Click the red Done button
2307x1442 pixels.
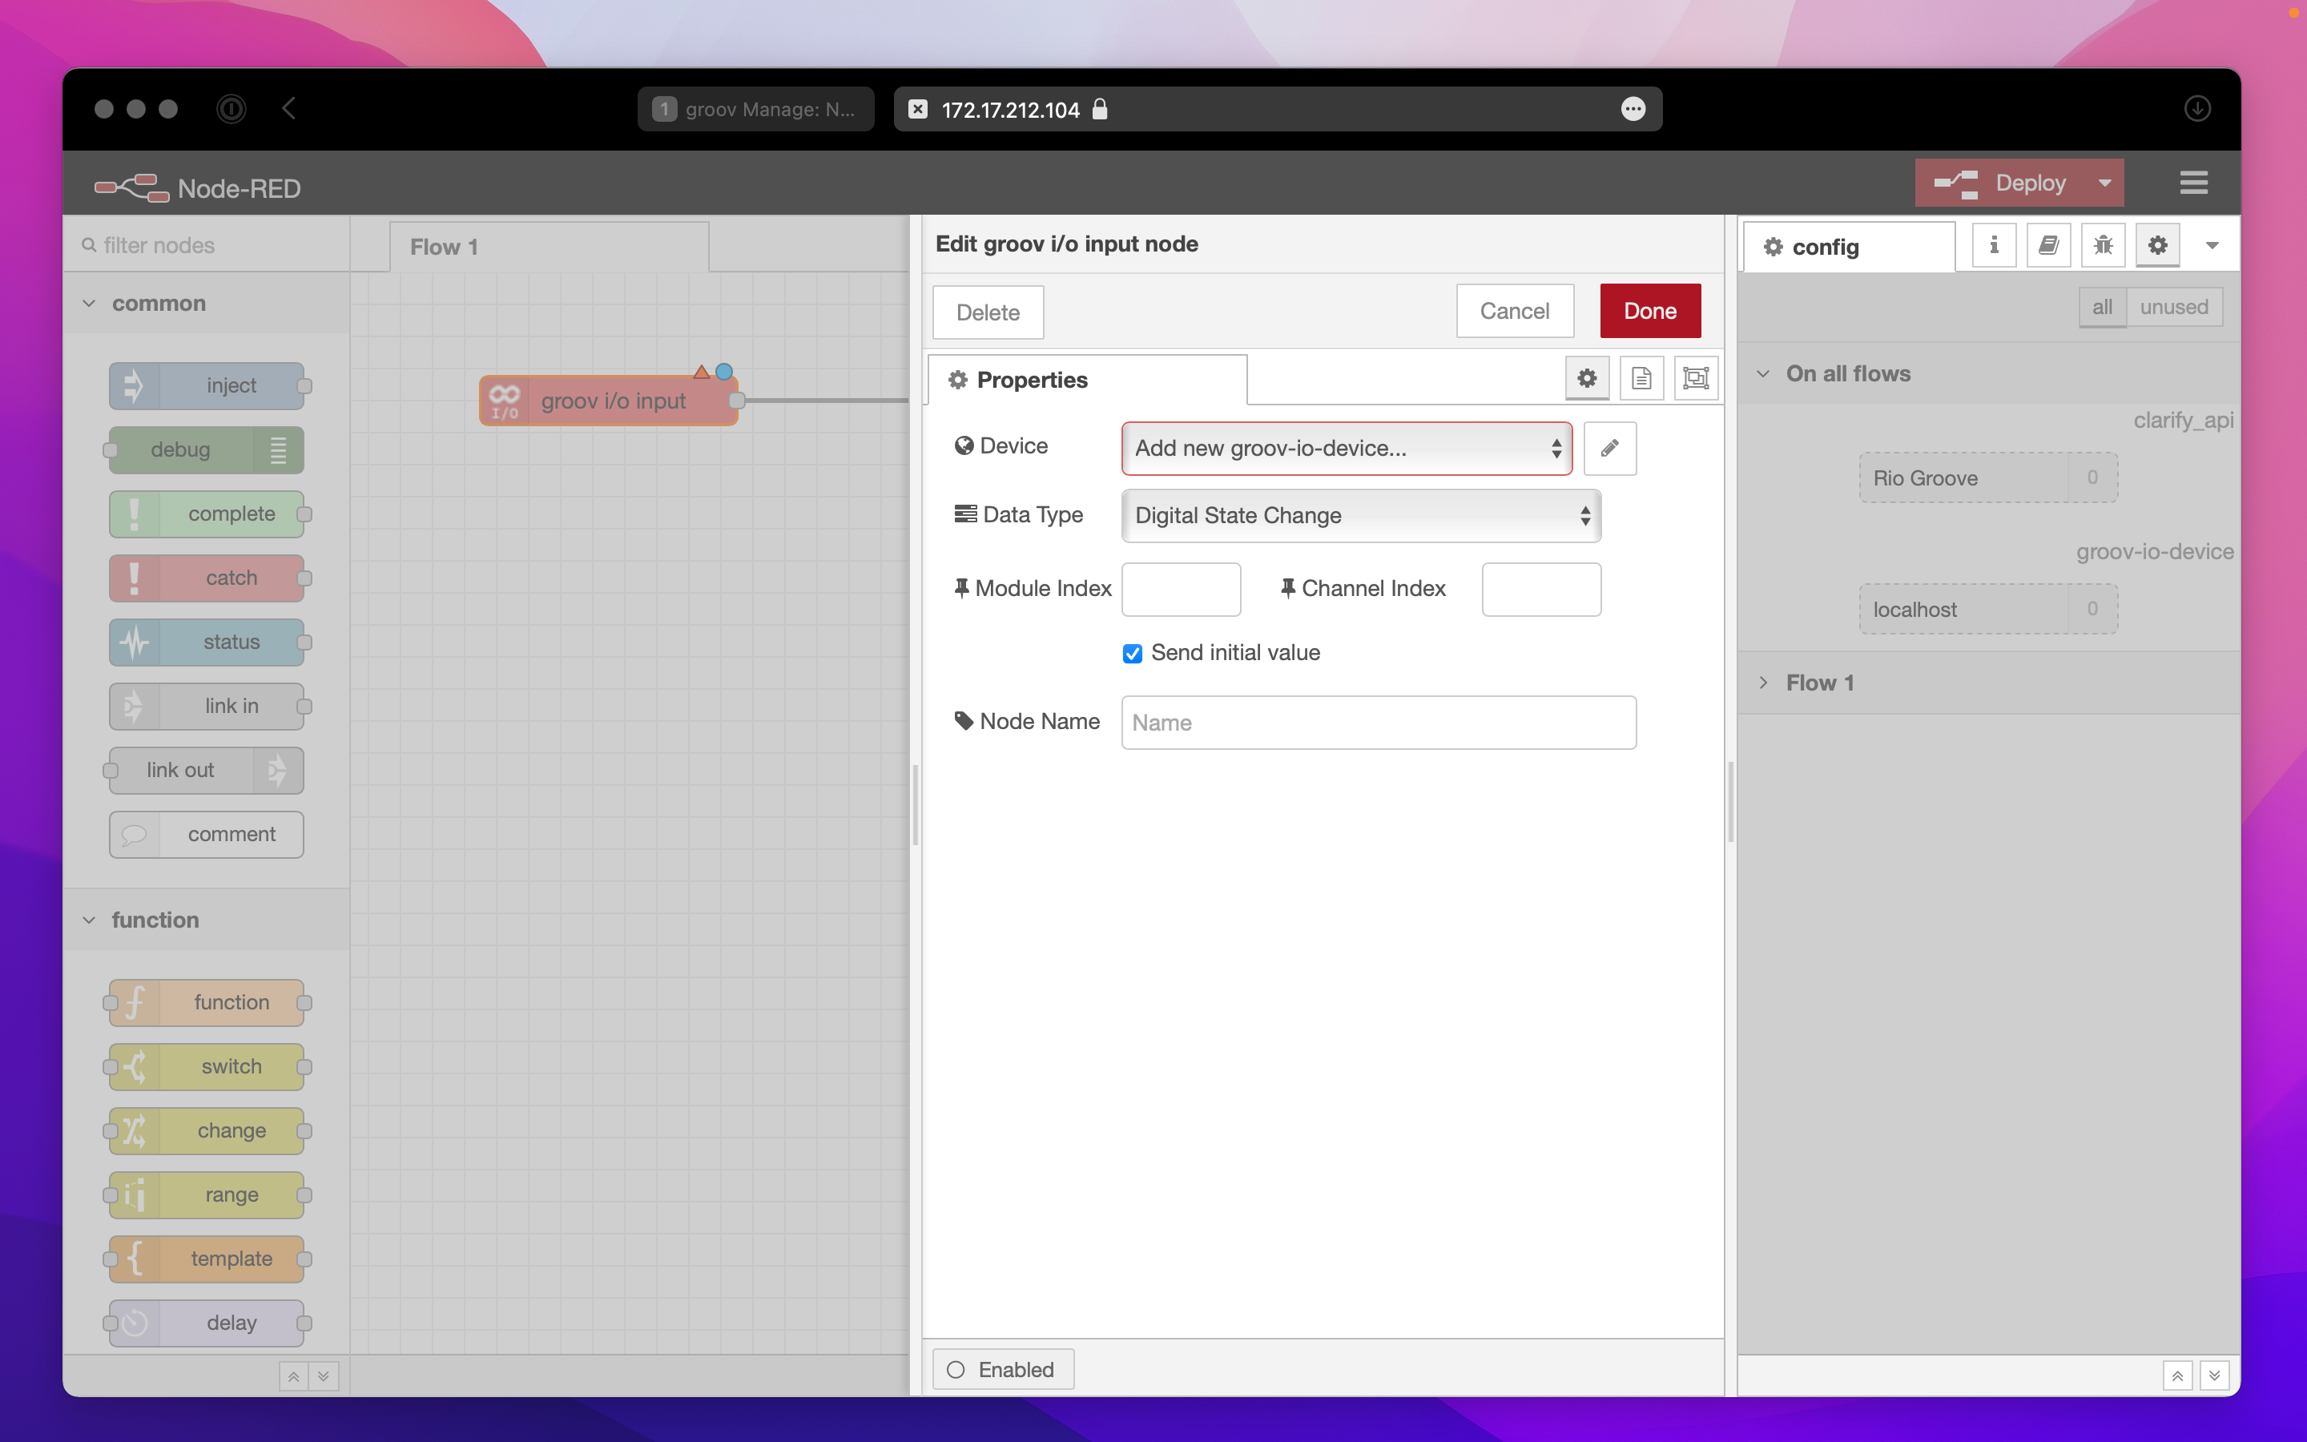1649,311
